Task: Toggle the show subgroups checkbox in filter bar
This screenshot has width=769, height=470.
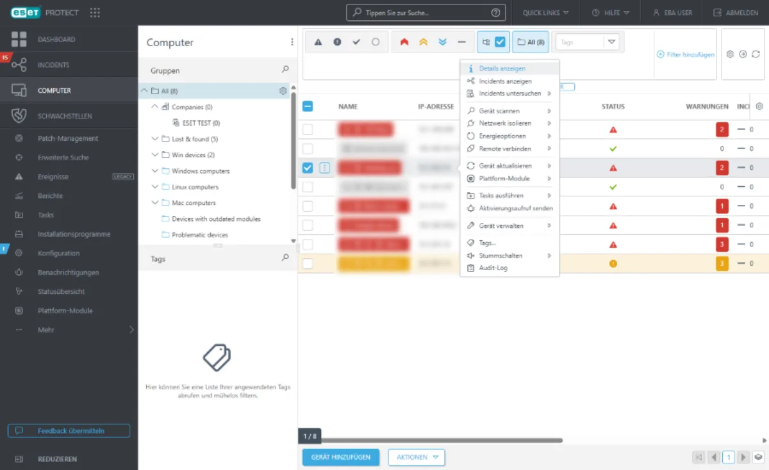Action: click(500, 42)
